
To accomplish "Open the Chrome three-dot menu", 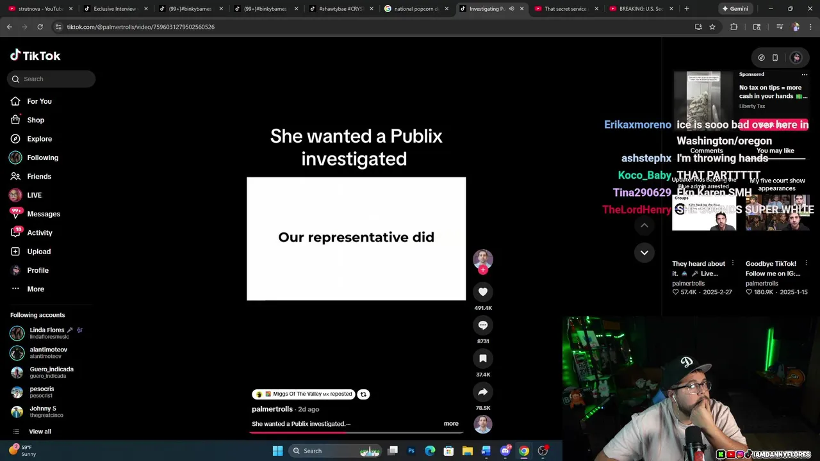I will [x=811, y=27].
